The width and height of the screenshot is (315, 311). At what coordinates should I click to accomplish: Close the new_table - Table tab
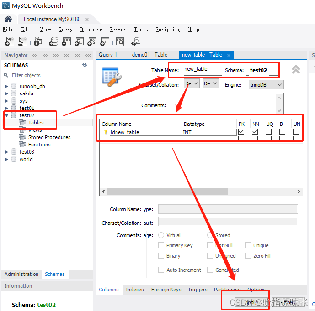tap(229, 55)
